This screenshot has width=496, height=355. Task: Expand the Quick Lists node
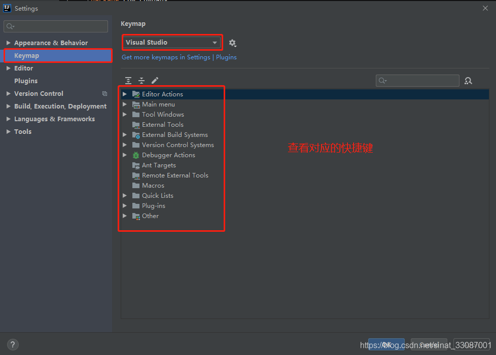pyautogui.click(x=125, y=196)
